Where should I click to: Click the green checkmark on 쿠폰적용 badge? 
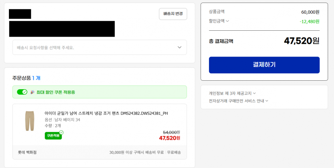tap(61, 132)
